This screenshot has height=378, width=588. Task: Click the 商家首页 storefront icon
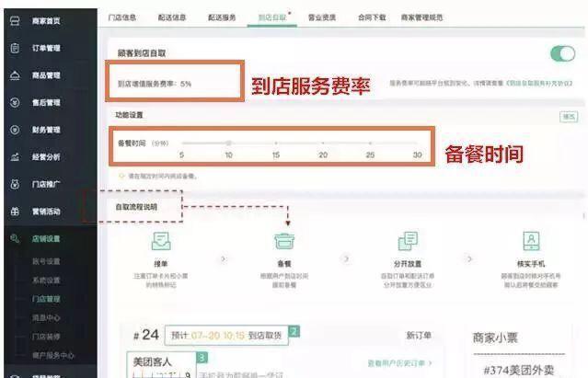(15, 20)
